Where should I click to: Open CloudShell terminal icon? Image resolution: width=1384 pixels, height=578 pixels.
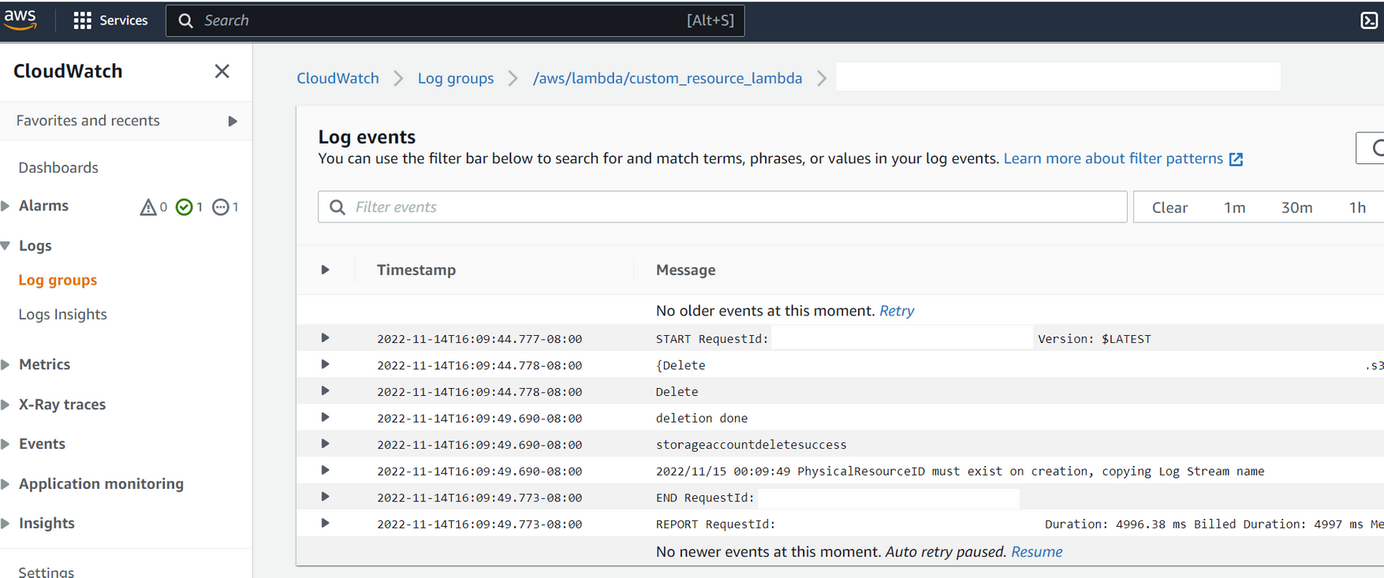point(1369,21)
